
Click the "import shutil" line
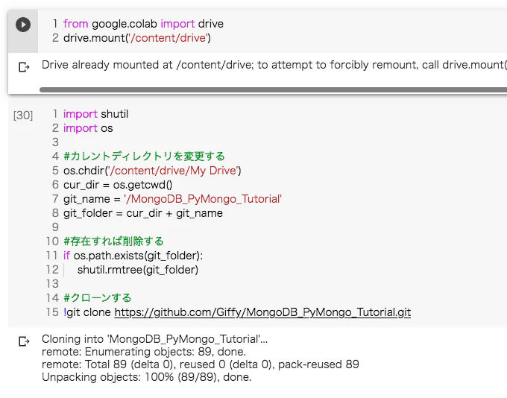coord(95,114)
